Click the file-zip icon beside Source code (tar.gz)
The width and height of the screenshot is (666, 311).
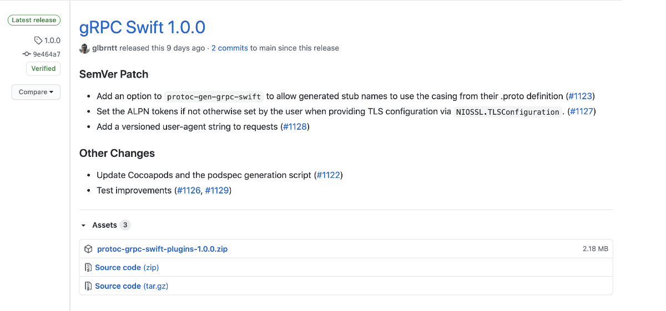88,286
